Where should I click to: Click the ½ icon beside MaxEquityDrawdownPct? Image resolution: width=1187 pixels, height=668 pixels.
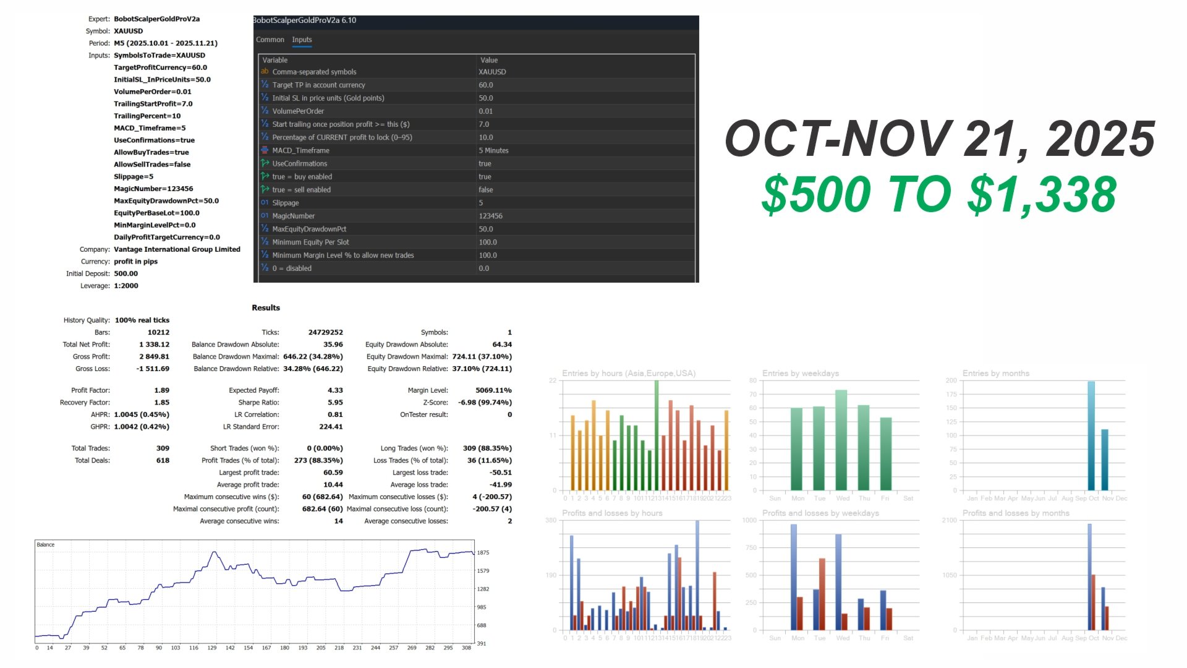[265, 229]
